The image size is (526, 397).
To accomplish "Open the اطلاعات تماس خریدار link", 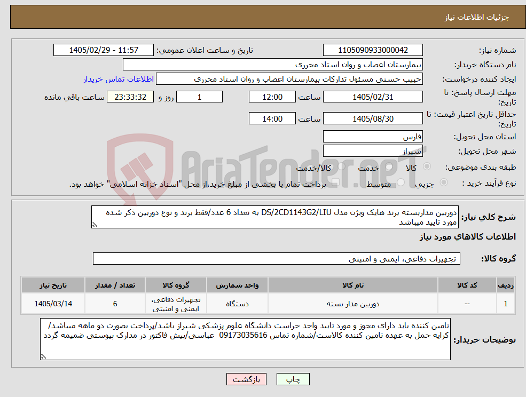I will tap(119, 79).
